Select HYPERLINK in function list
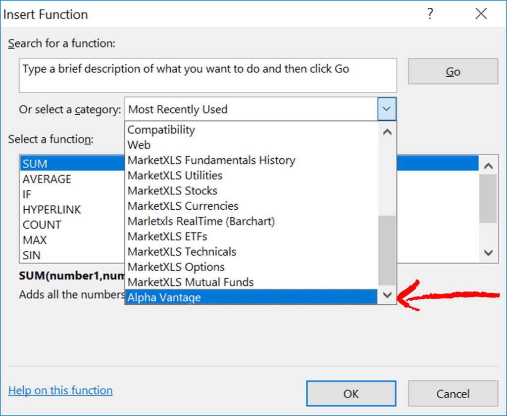The width and height of the screenshot is (507, 416). [x=72, y=210]
